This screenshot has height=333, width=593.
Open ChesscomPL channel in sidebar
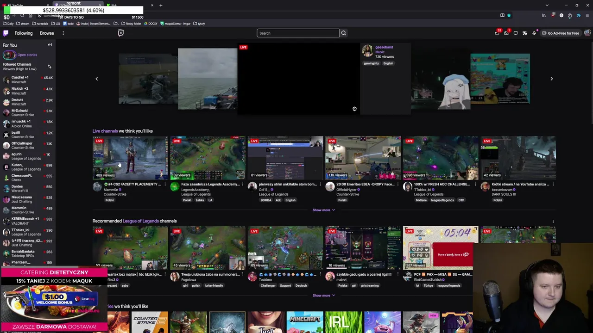28,178
